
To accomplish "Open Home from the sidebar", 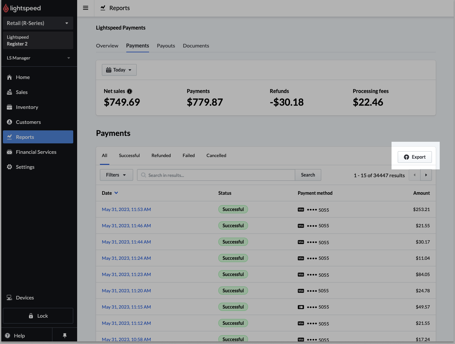I will tap(38, 77).
